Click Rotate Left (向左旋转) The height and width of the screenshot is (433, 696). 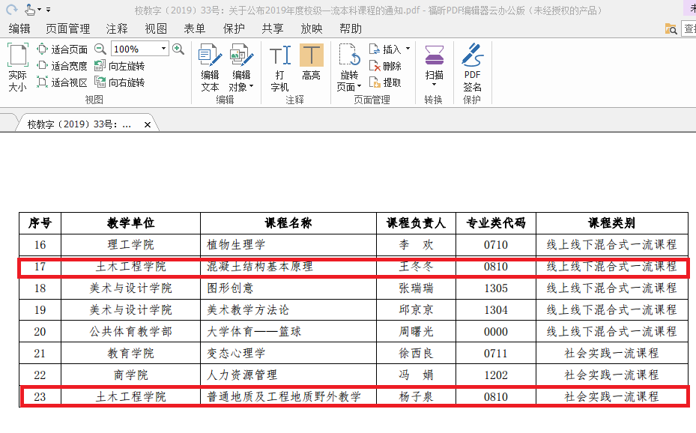(x=119, y=66)
